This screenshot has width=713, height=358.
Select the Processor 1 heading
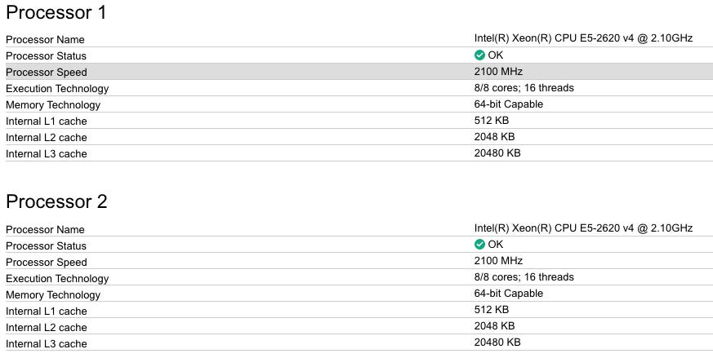(56, 13)
